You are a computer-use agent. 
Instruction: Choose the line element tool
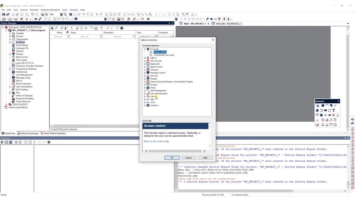click(x=335, y=106)
